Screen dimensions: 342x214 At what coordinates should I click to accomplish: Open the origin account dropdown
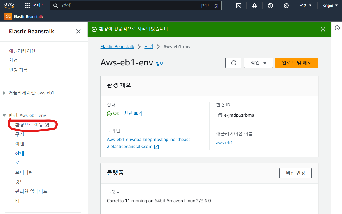coord(330,6)
